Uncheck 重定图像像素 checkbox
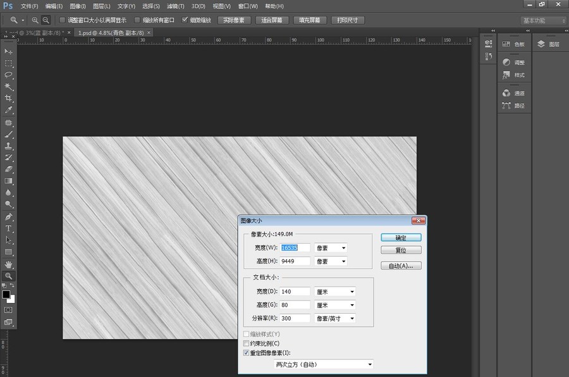 pyautogui.click(x=246, y=353)
